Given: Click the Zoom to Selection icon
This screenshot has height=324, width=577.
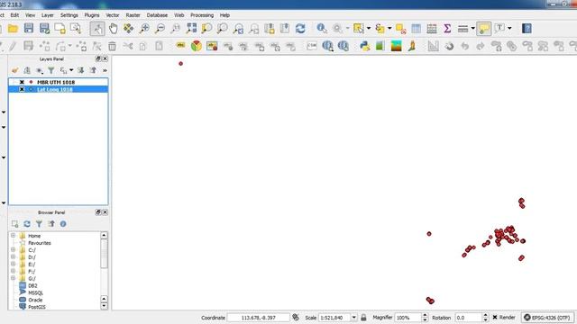Looking at the screenshot, I should click(x=206, y=29).
